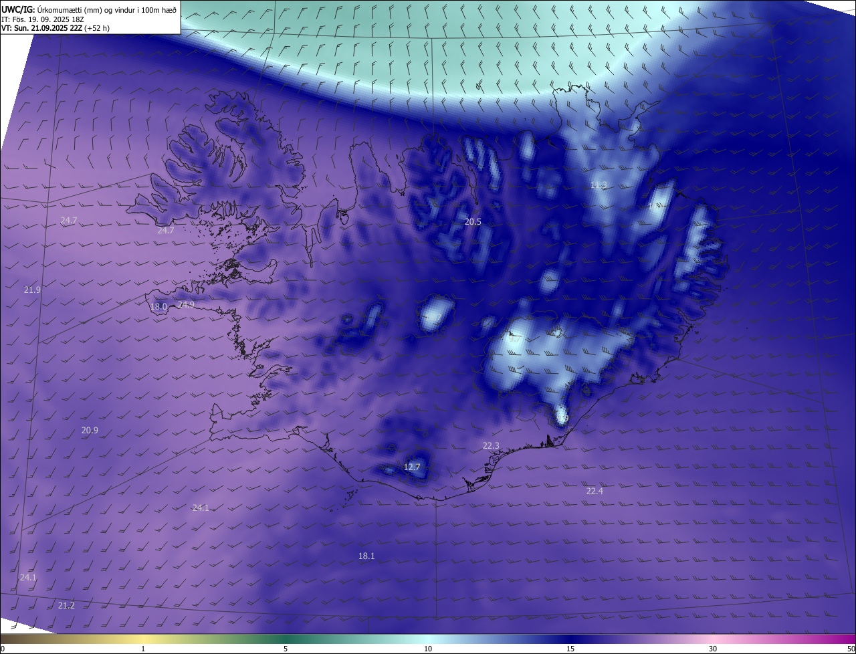Click the map value label 18.1
This screenshot has width=856, height=654.
click(366, 556)
